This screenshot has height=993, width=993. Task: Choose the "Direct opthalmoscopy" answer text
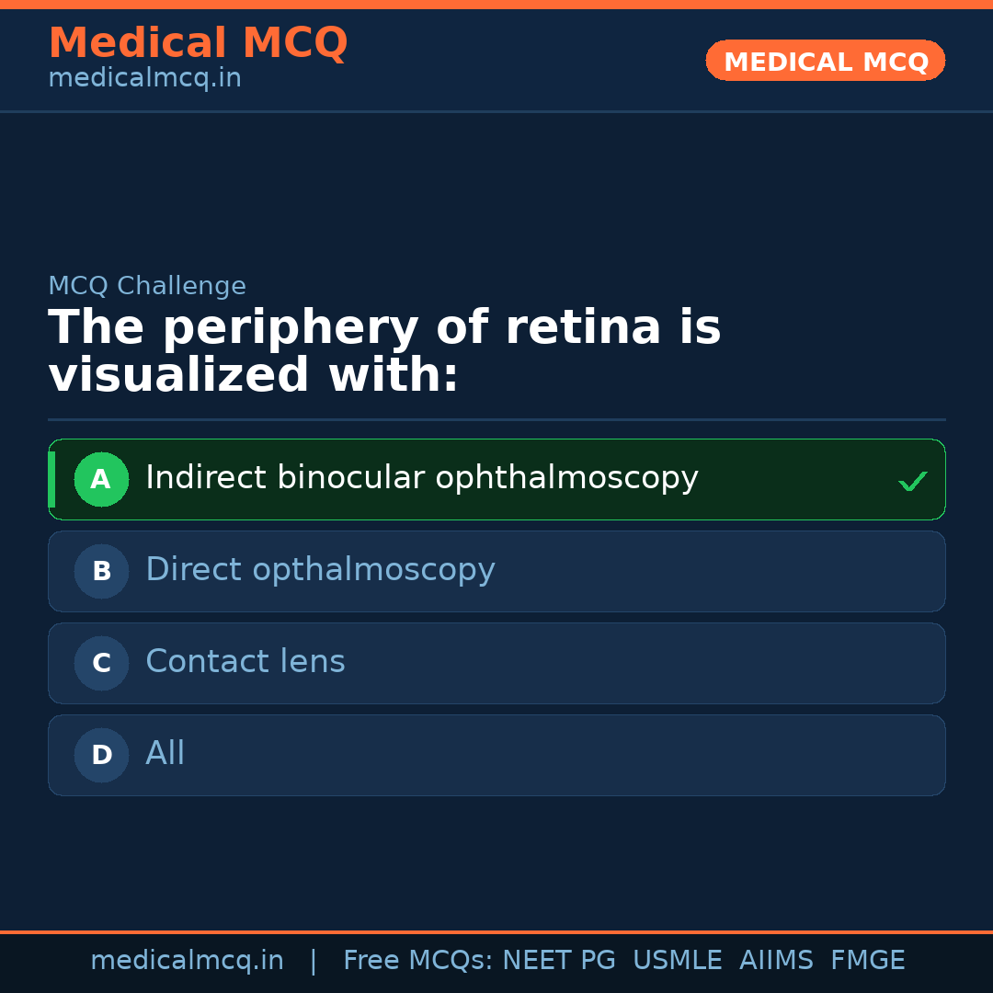[320, 570]
